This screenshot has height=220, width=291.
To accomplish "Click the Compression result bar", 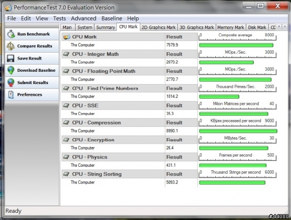I will click(238, 131).
